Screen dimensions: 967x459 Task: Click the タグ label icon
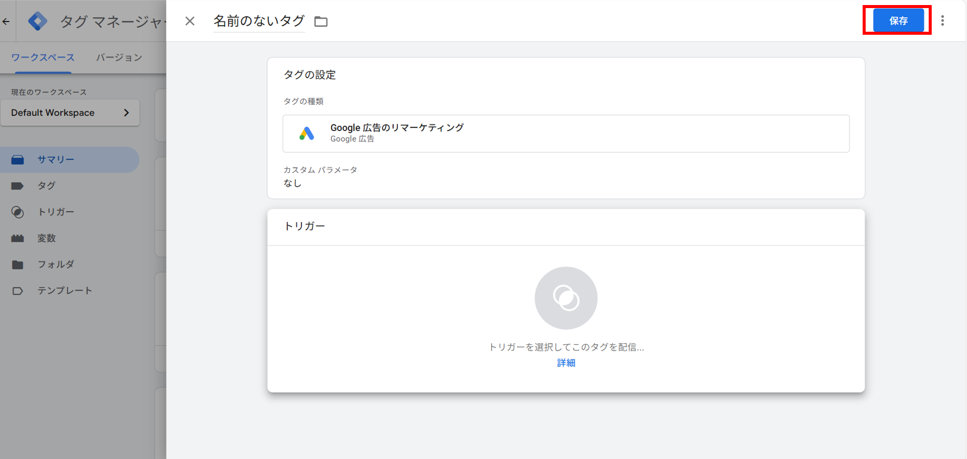pos(18,186)
